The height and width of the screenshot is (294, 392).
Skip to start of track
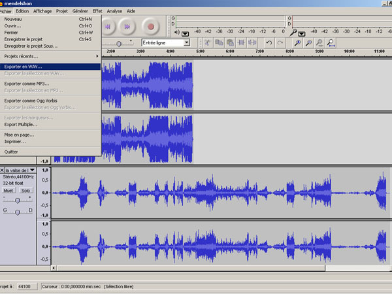click(x=108, y=27)
